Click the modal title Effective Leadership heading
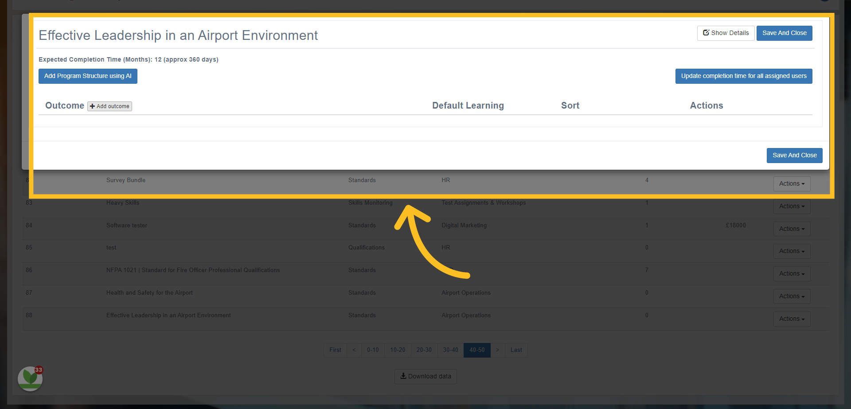Screen dimensions: 851x409 click(x=178, y=35)
